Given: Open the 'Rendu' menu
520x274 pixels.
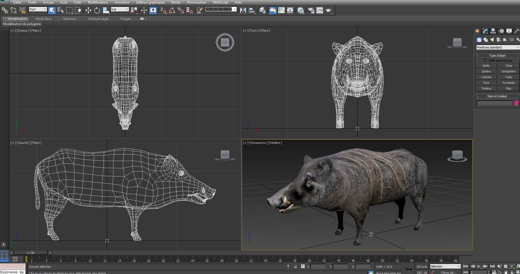Looking at the screenshot, I should point(176,2).
